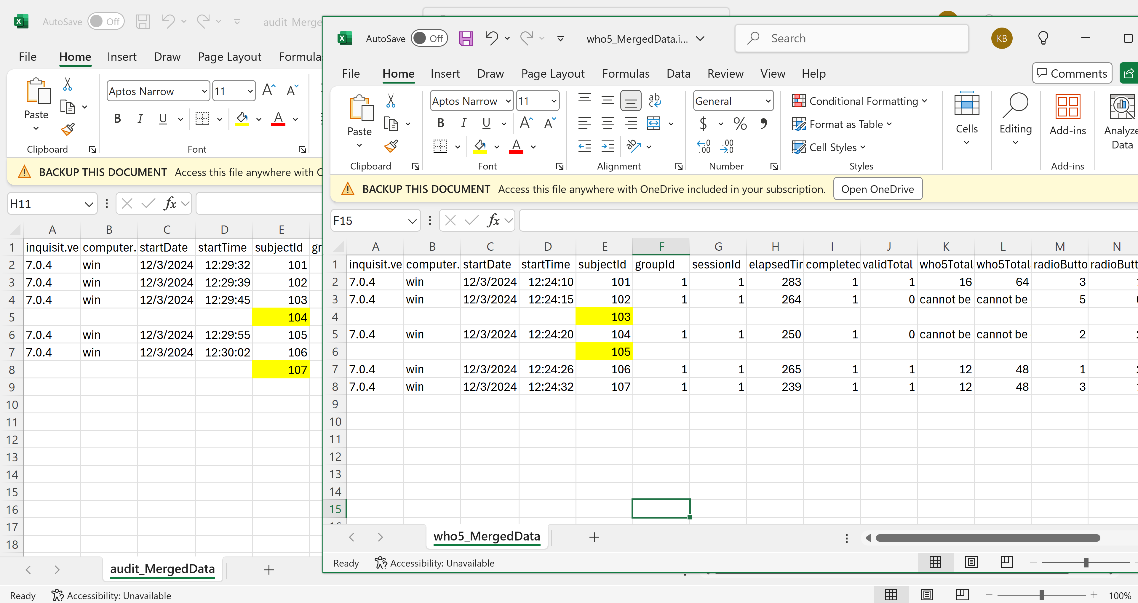Select the Home tab in ribbon
The height and width of the screenshot is (603, 1138).
click(397, 73)
